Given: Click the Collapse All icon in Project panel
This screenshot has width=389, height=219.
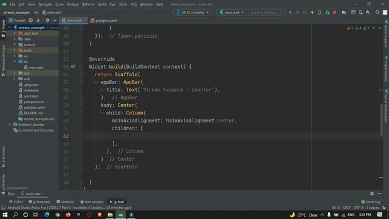Looking at the screenshot, I should [38, 20].
